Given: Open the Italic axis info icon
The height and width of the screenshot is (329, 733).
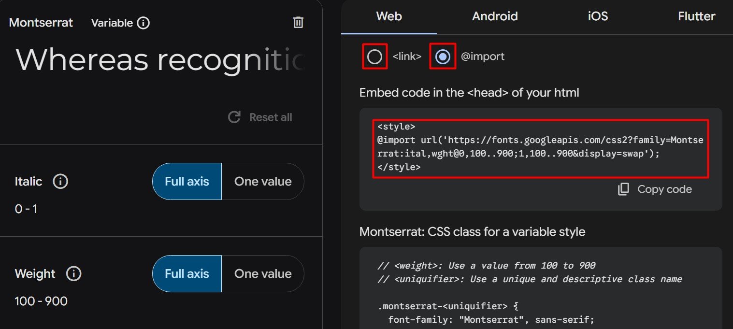Looking at the screenshot, I should [60, 182].
